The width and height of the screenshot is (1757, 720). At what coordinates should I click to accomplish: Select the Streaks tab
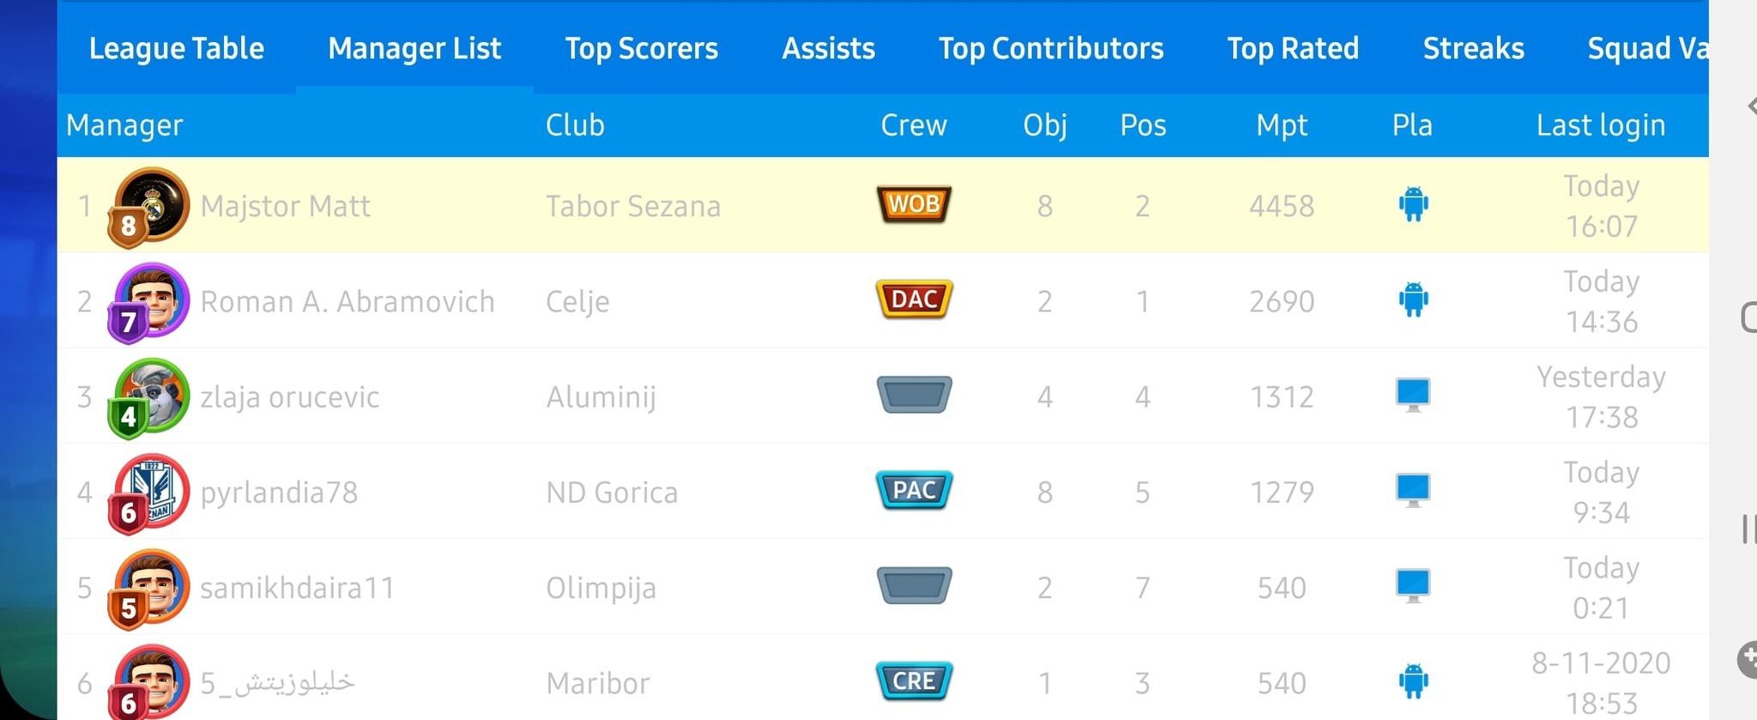[x=1474, y=48]
